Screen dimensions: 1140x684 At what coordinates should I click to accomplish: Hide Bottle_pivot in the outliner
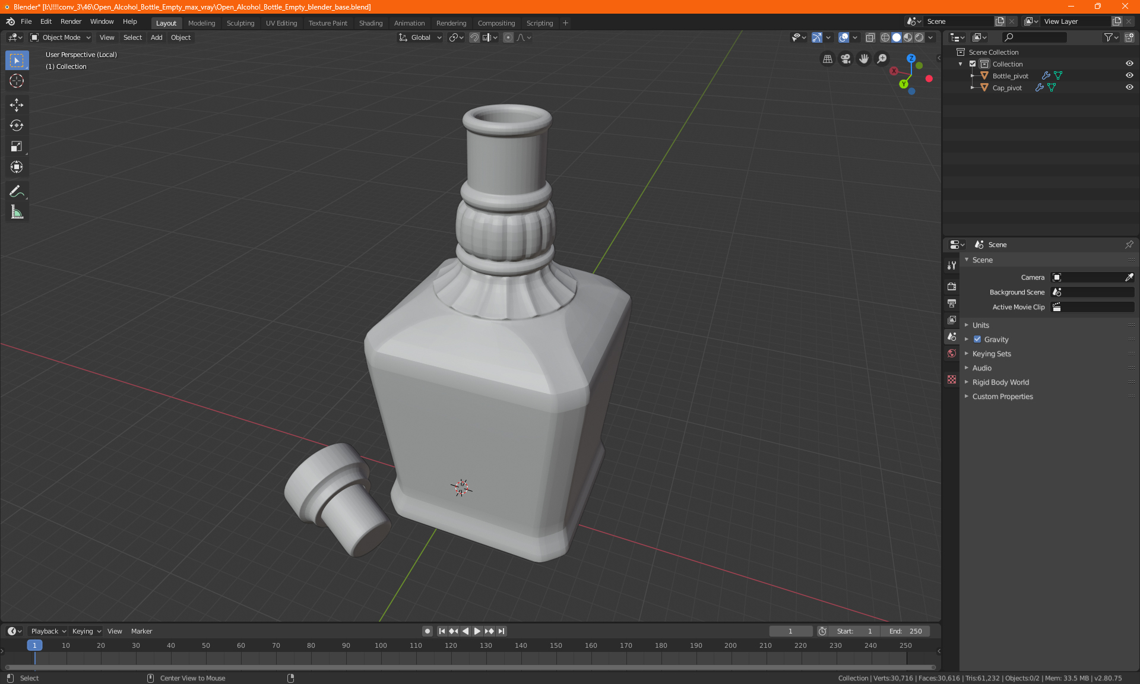point(1129,75)
